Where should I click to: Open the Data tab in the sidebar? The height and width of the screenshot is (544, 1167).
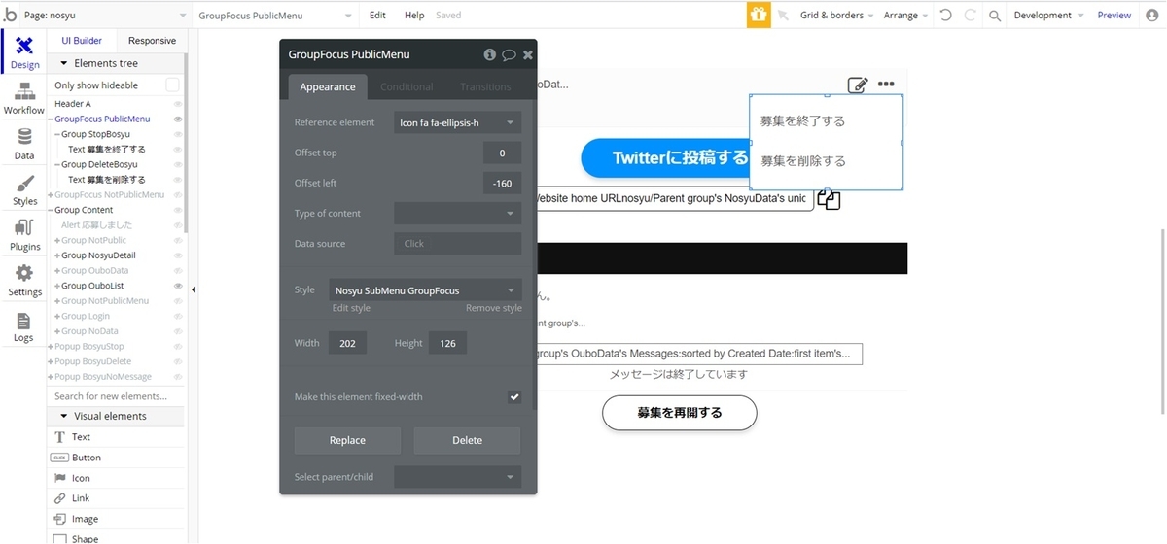(x=24, y=145)
